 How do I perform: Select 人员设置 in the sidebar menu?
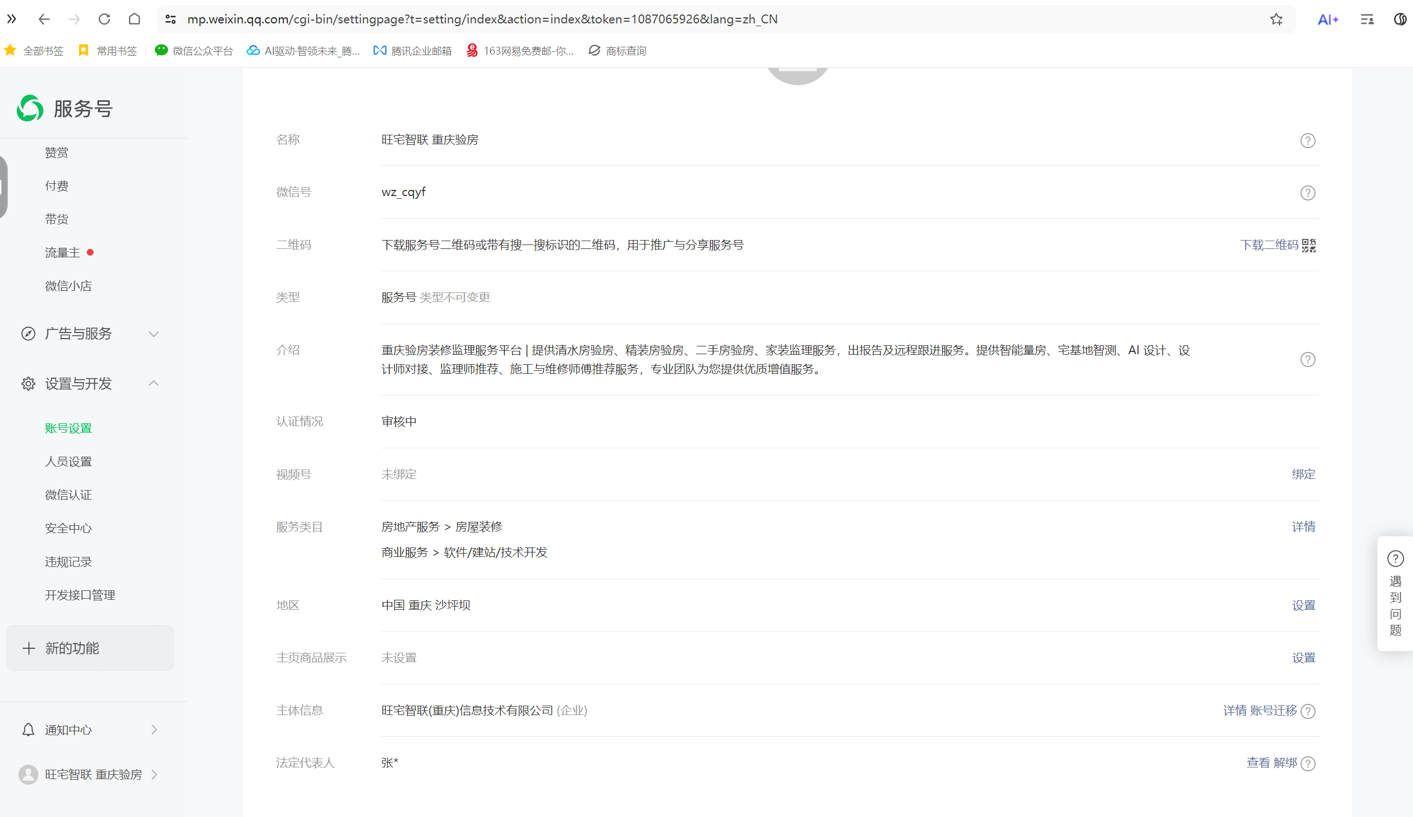click(68, 462)
